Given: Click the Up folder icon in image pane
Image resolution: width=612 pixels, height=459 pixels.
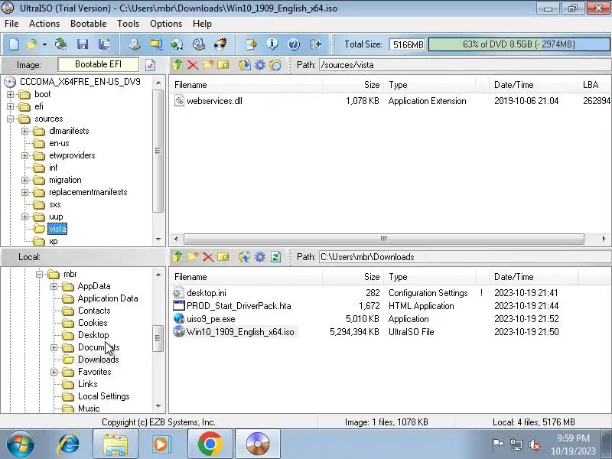Looking at the screenshot, I should pos(177,65).
